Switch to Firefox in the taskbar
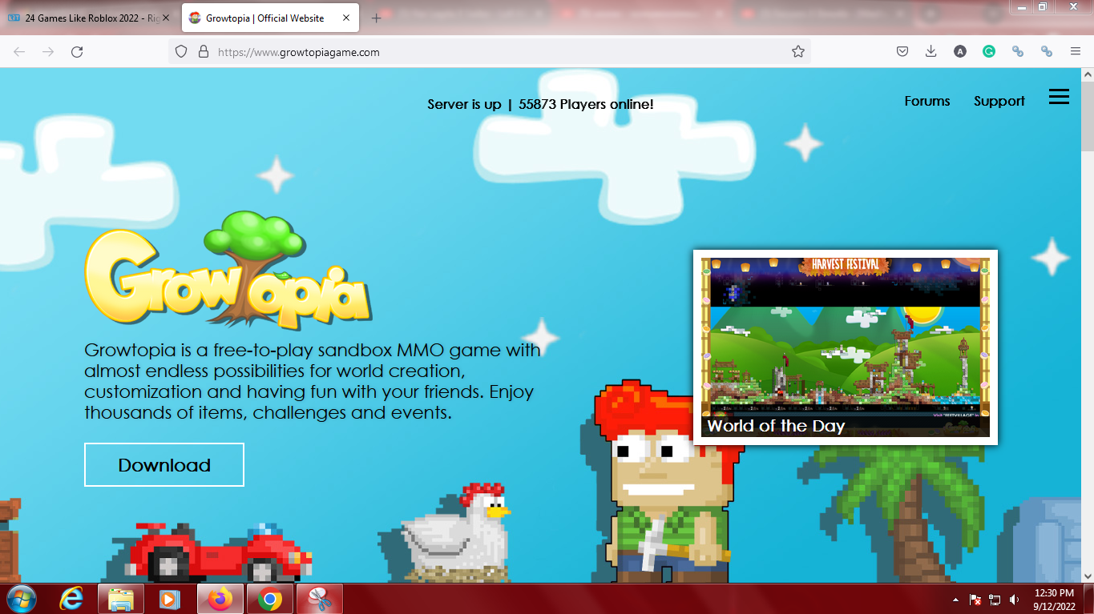 pyautogui.click(x=220, y=598)
